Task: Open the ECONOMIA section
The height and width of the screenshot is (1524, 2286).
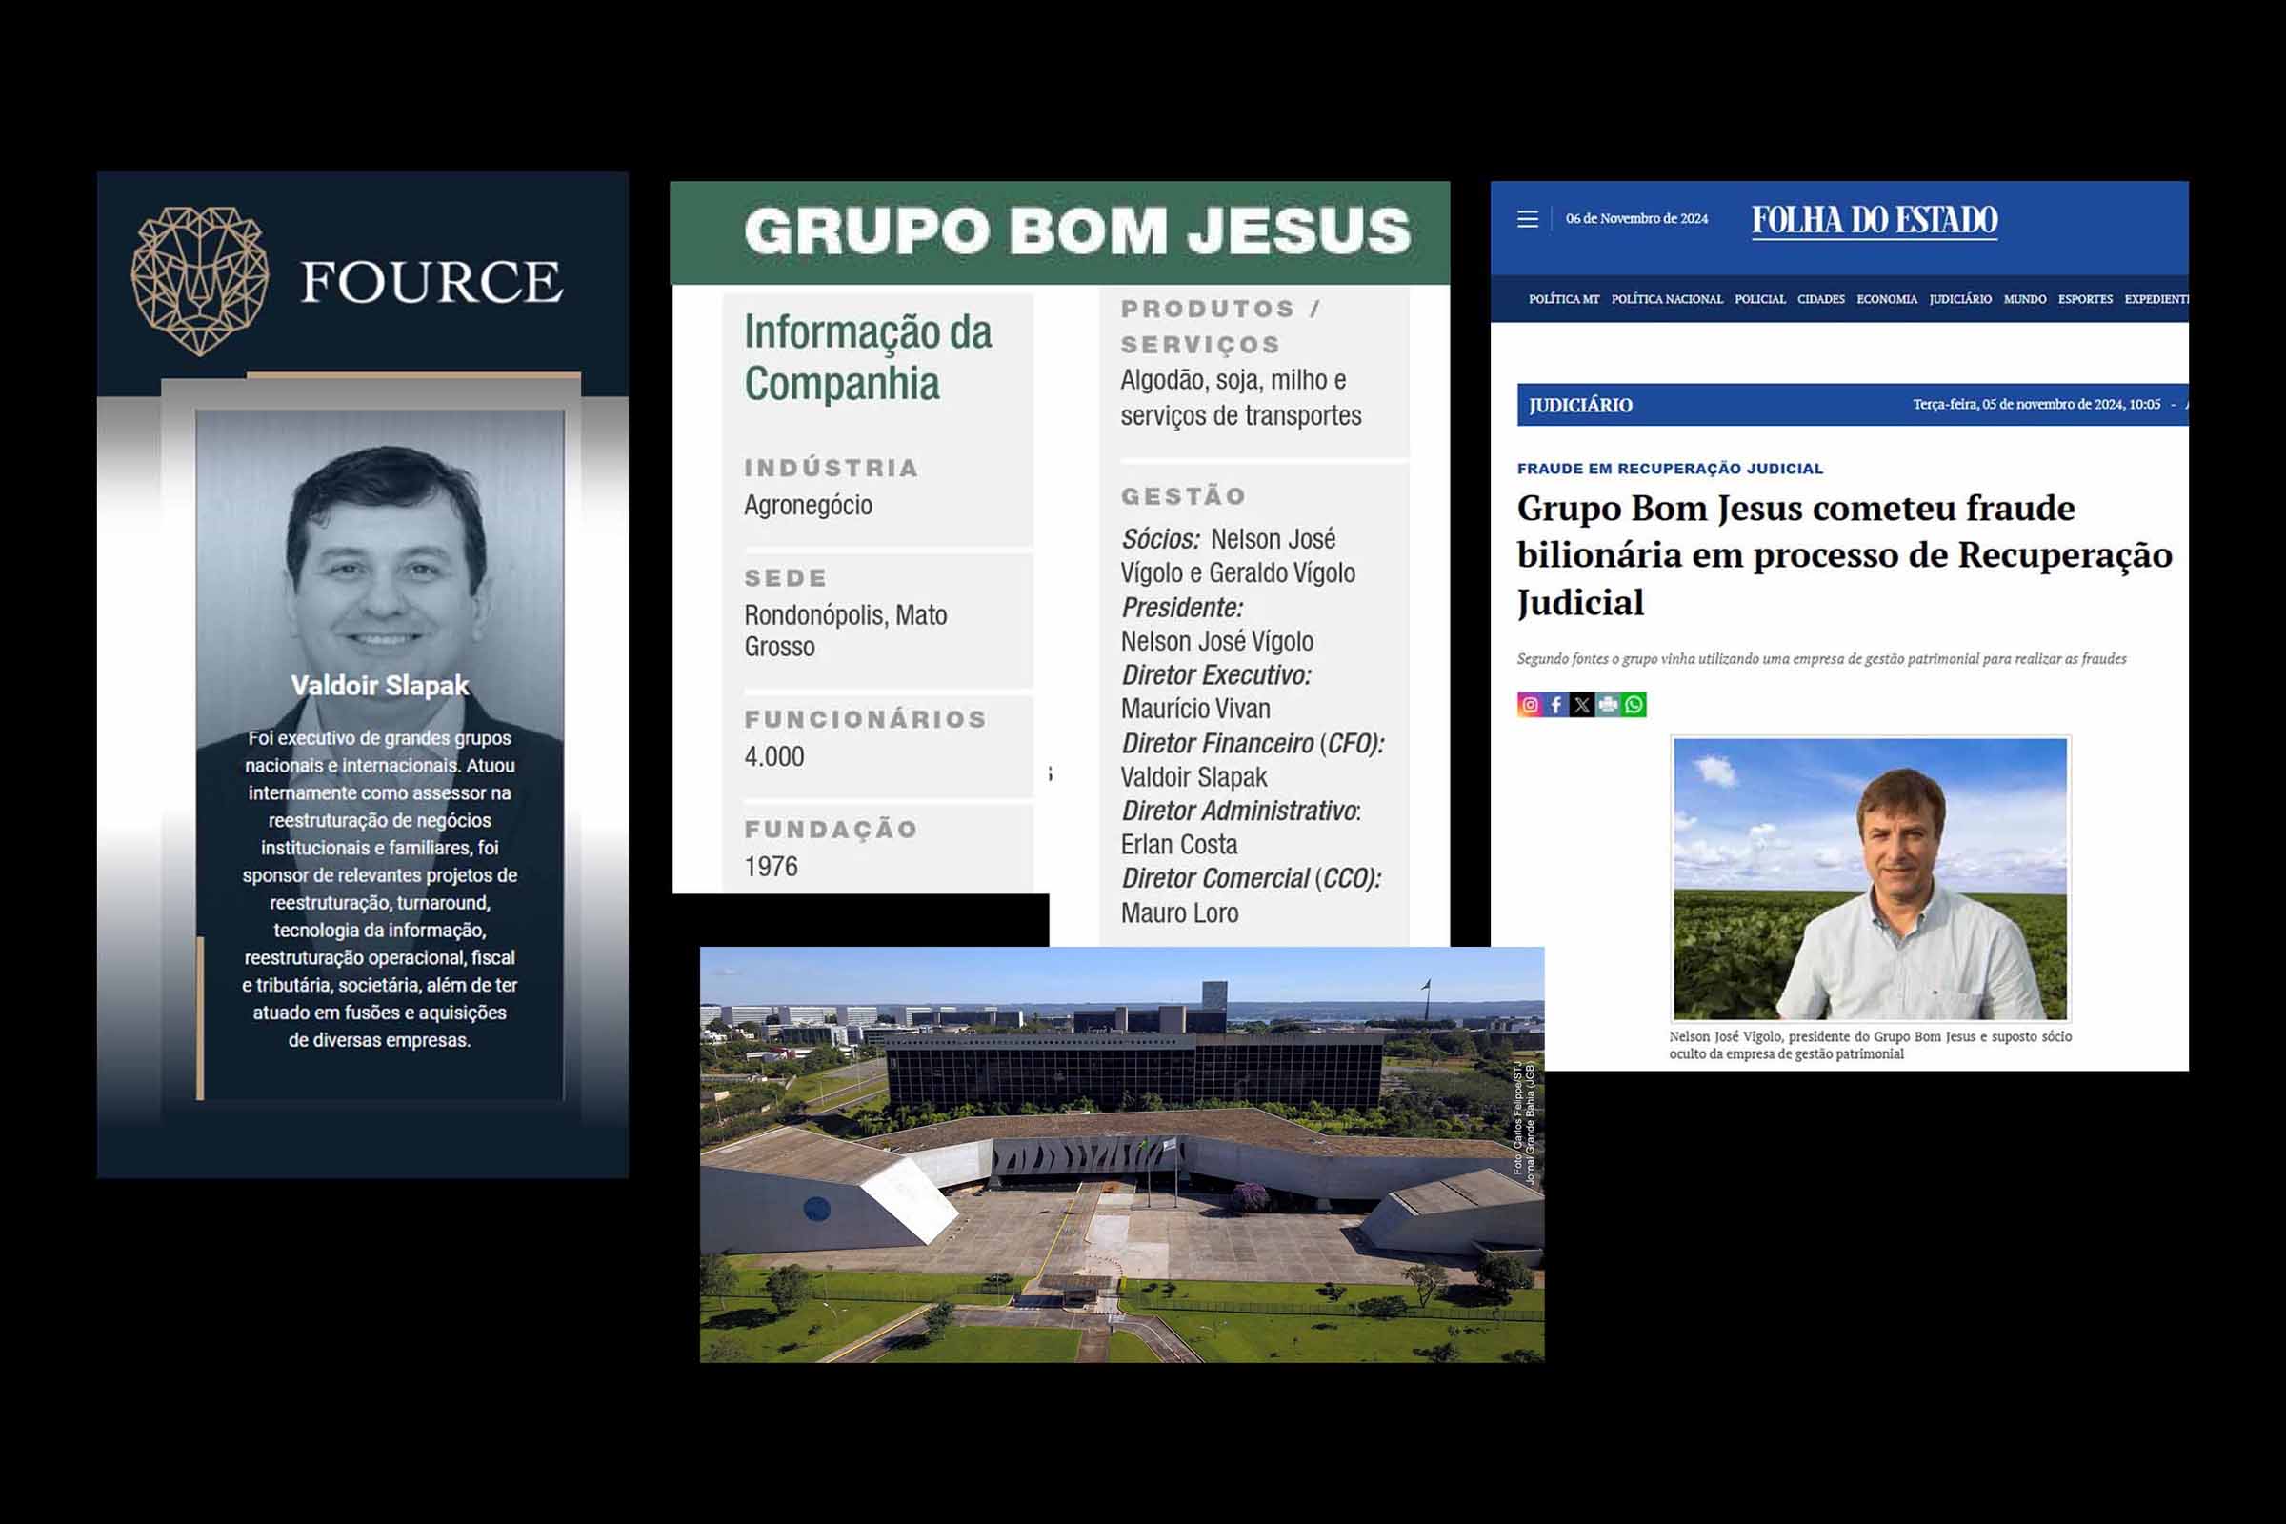Action: pyautogui.click(x=1888, y=300)
